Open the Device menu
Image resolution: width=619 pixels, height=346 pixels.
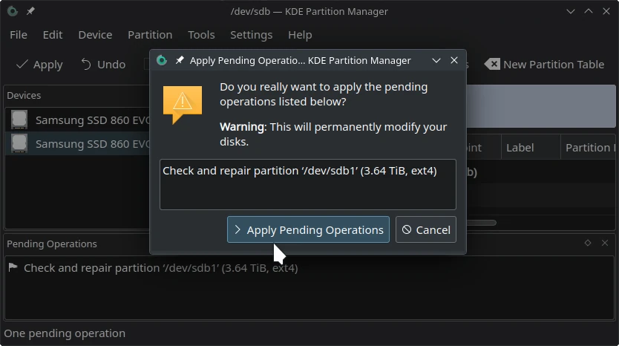(x=95, y=35)
